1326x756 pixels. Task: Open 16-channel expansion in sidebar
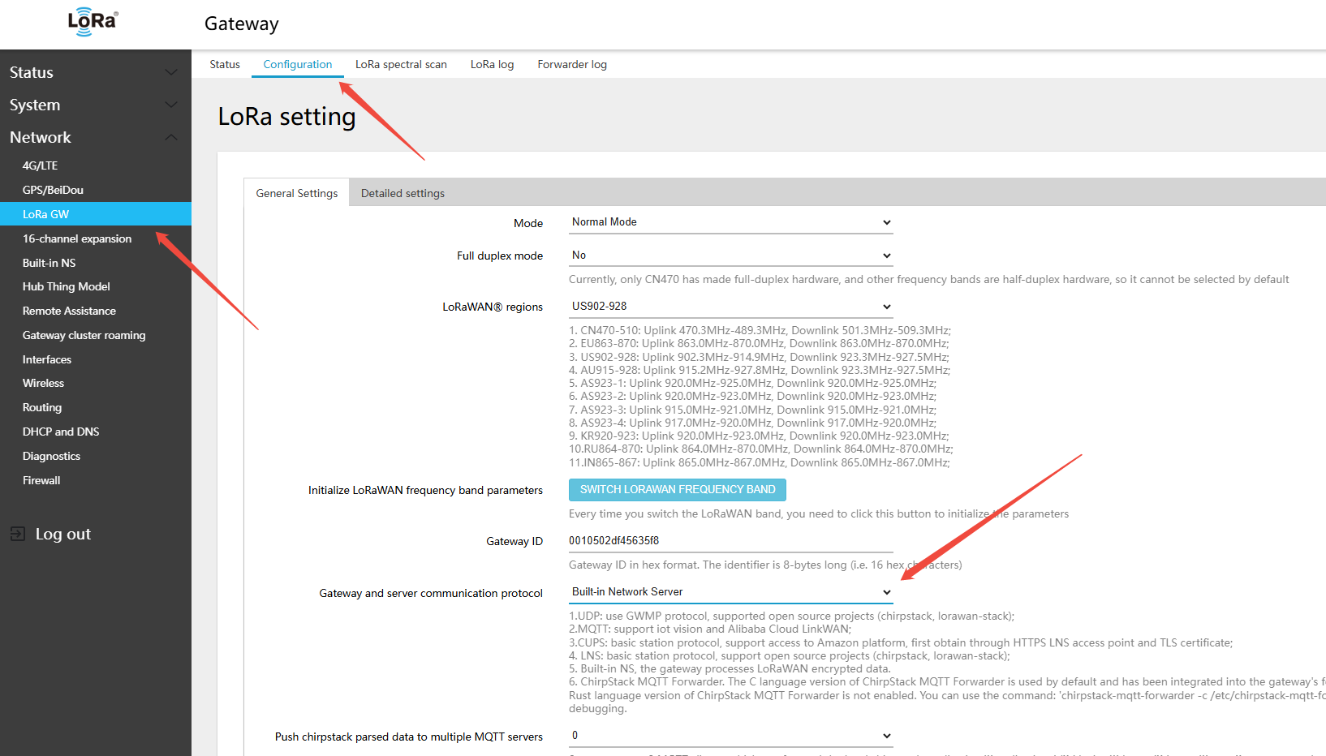77,238
